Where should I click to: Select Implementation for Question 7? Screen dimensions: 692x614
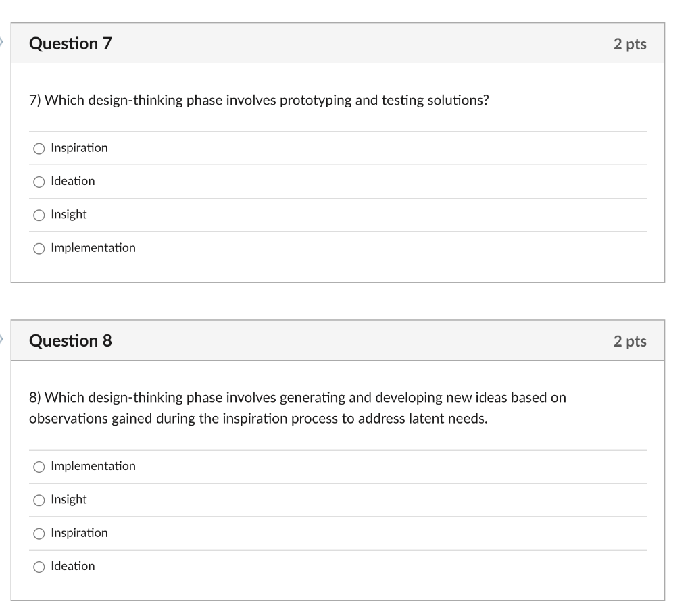(39, 248)
